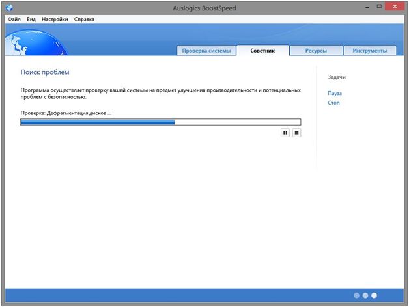Click the Пауза link under Задачи

[x=335, y=94]
